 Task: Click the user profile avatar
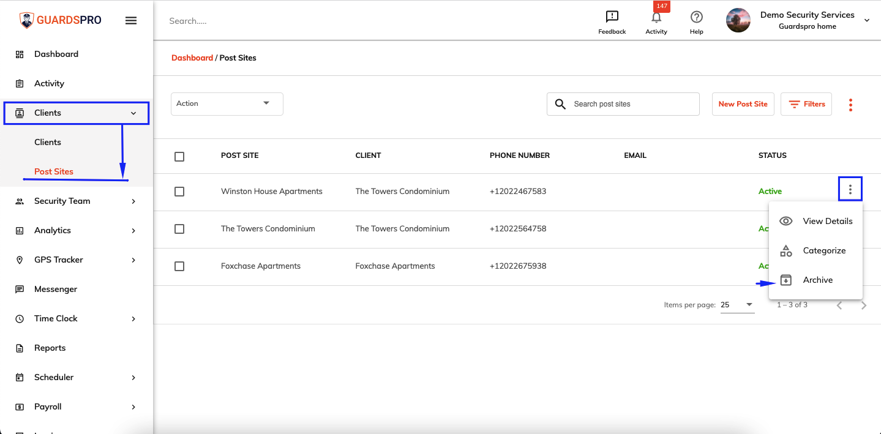coord(738,20)
